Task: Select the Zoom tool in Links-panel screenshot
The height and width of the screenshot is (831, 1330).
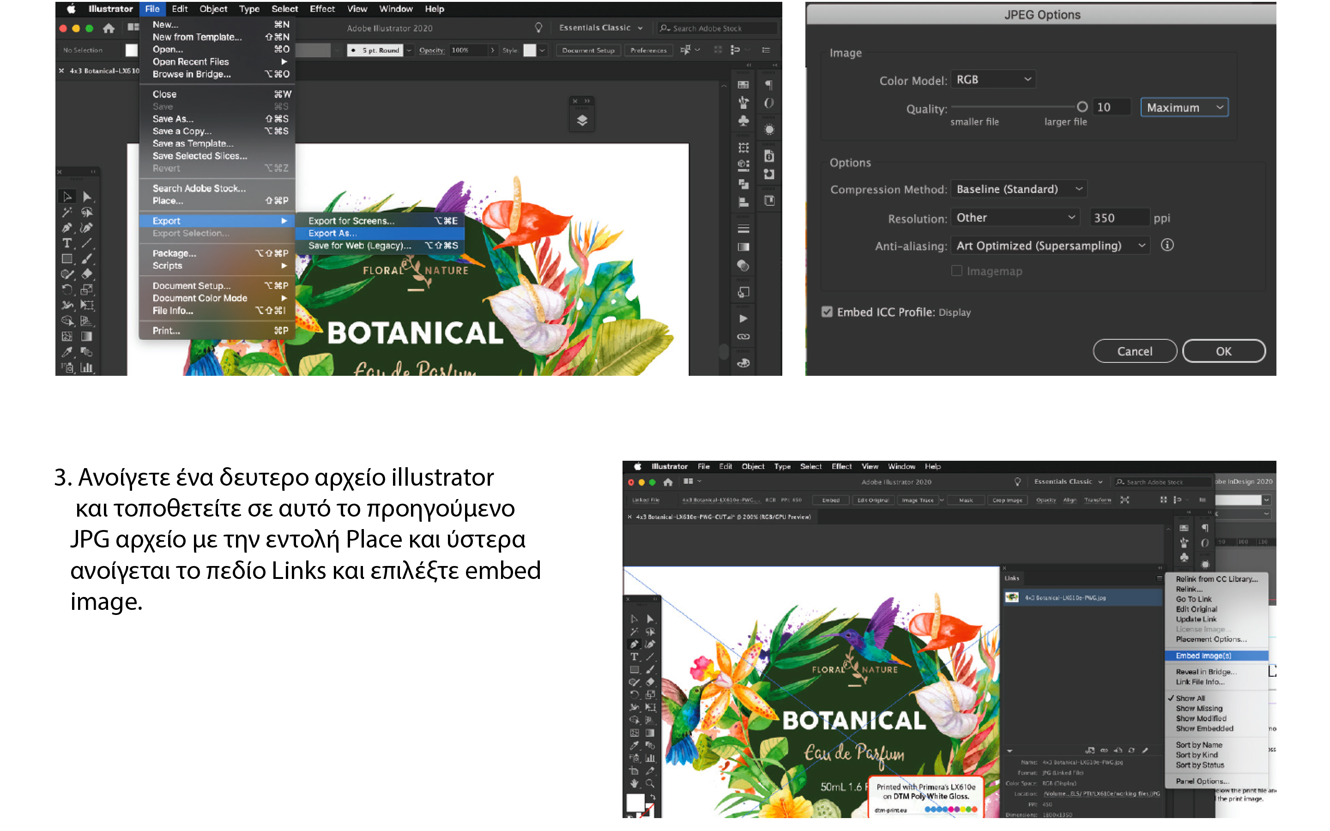Action: pyautogui.click(x=650, y=783)
